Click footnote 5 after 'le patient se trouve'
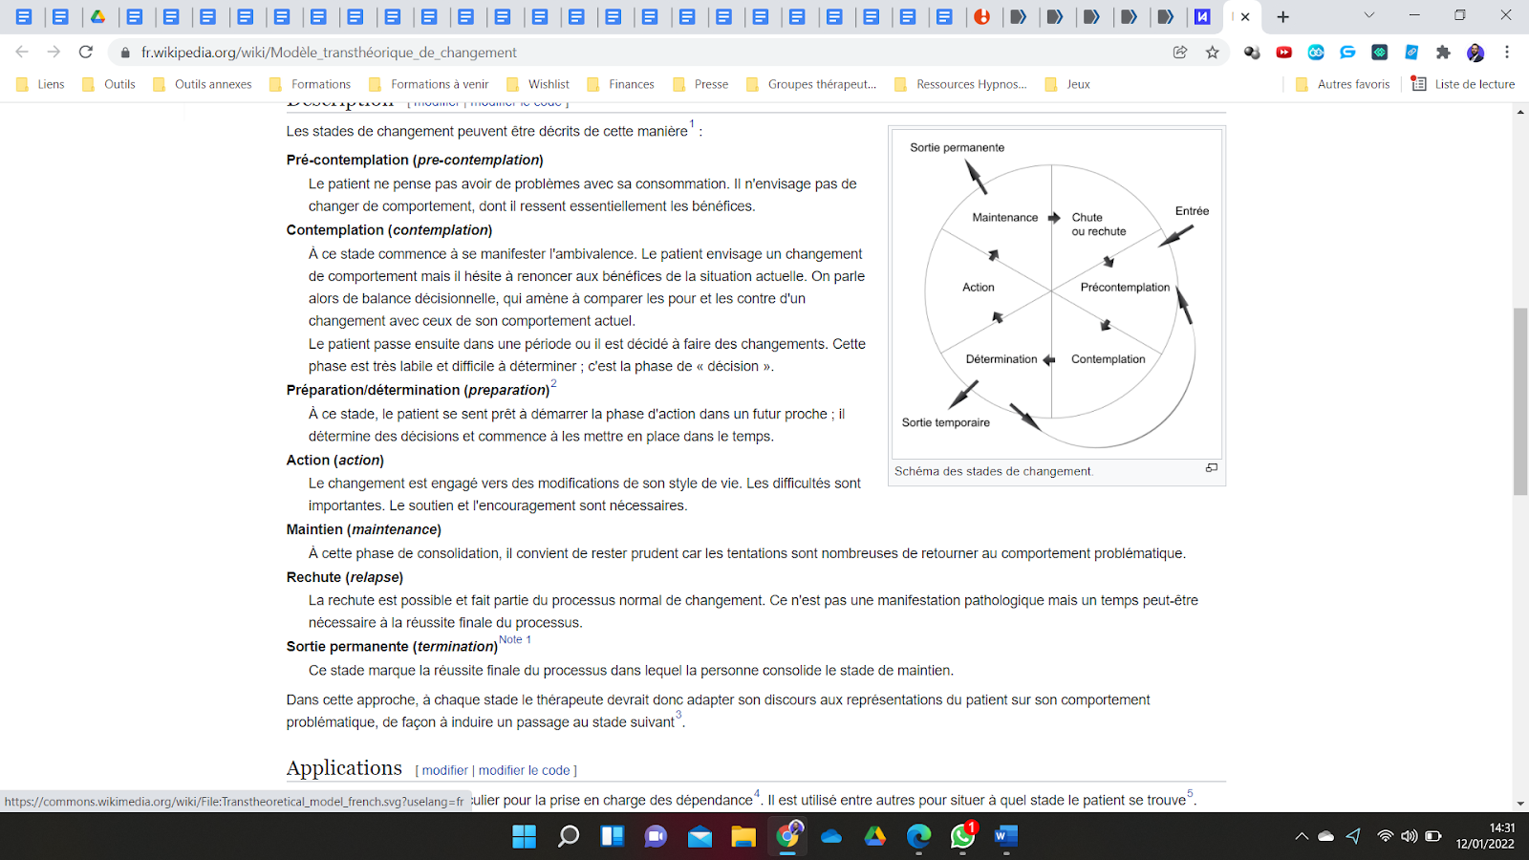The width and height of the screenshot is (1529, 860). 1190,793
